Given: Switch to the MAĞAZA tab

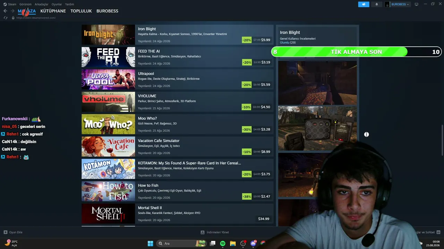Looking at the screenshot, I should (27, 11).
